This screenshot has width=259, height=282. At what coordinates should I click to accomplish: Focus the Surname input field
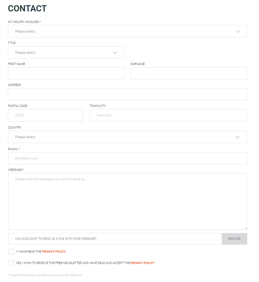click(x=189, y=73)
